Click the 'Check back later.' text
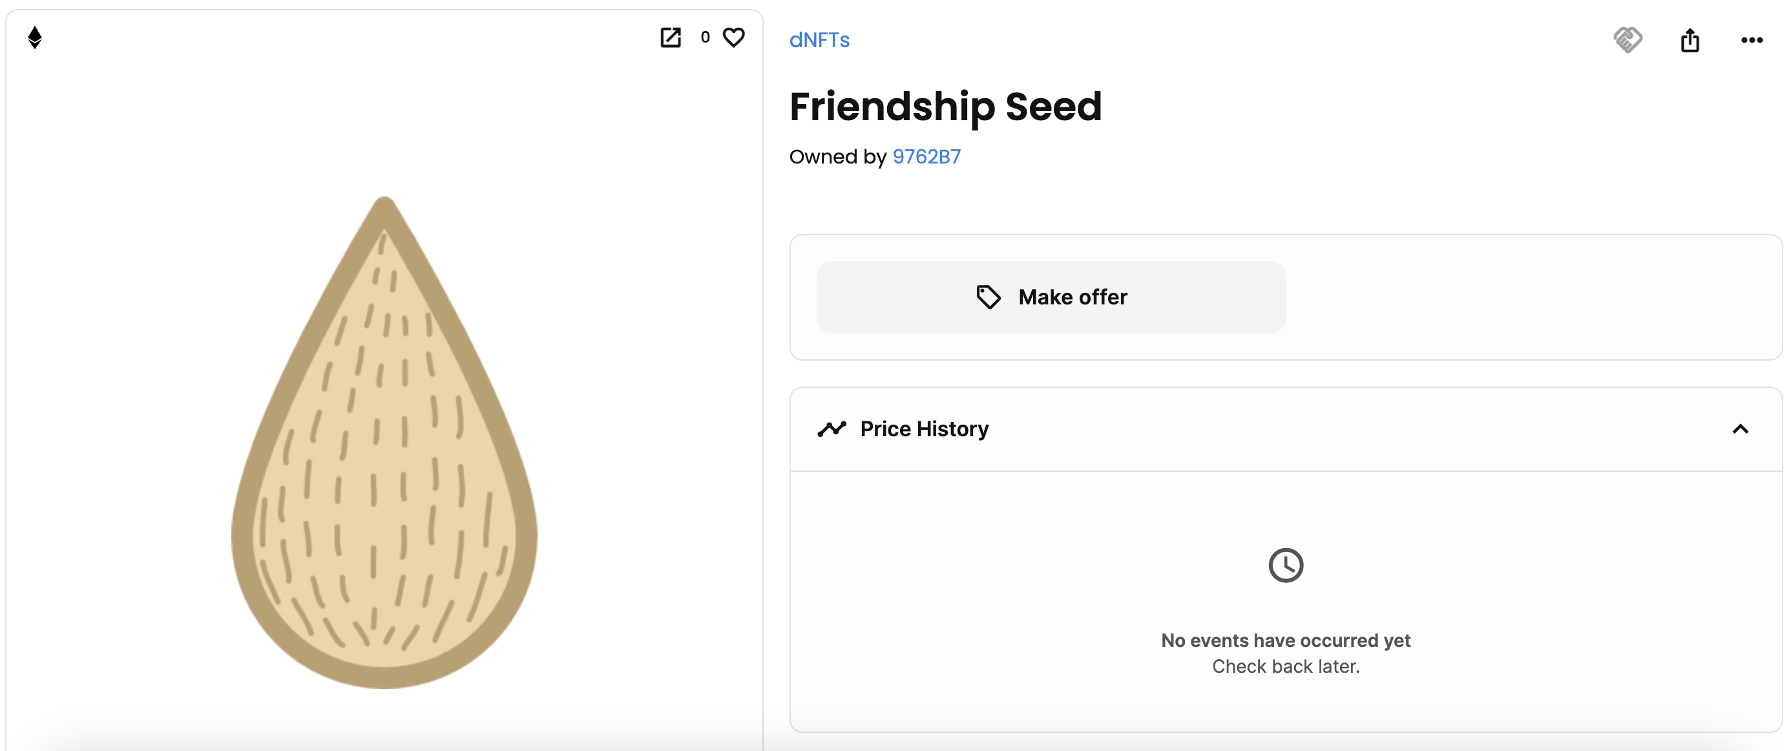Viewport: 1791px width, 751px height. click(1286, 667)
